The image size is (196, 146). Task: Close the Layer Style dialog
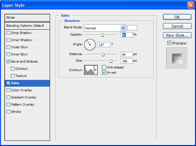191,5
